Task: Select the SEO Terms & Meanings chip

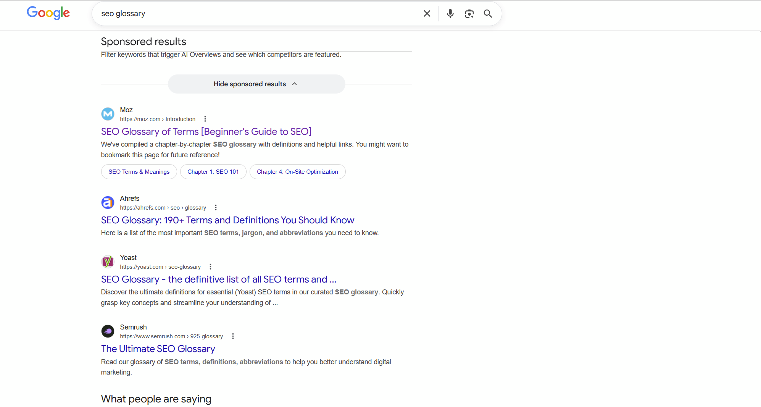Action: 139,171
